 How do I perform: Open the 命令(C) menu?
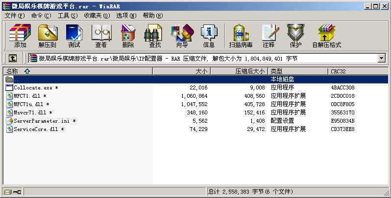tap(41, 16)
